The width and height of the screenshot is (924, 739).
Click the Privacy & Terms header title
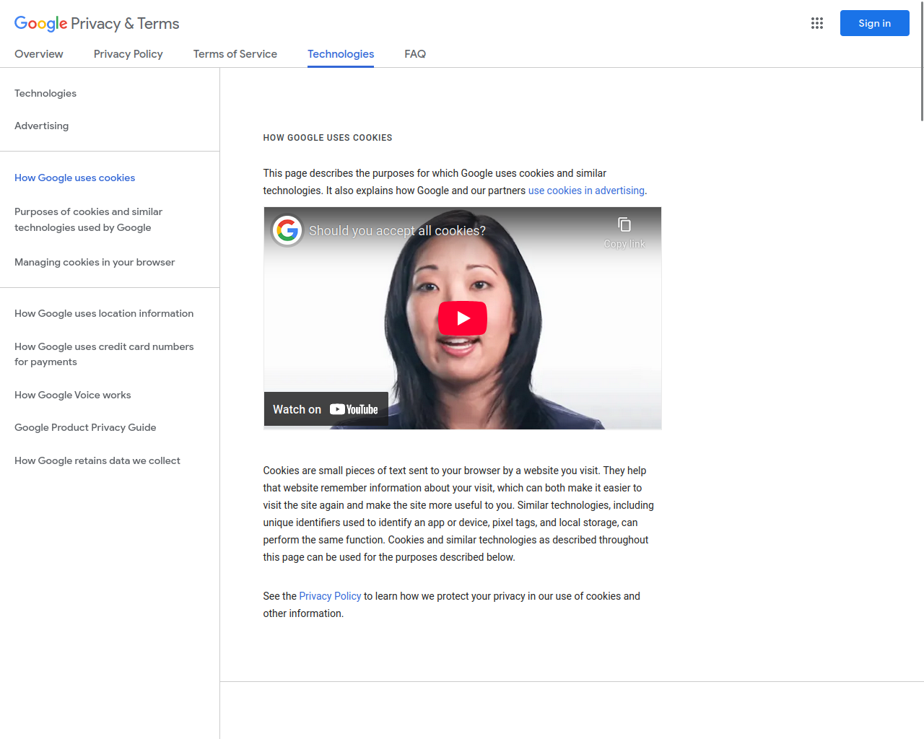pyautogui.click(x=125, y=24)
